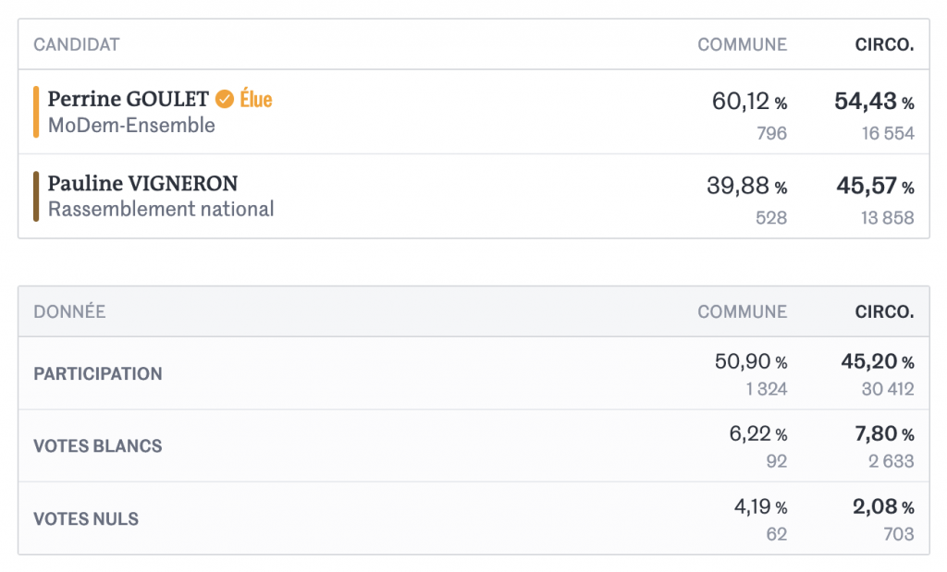Click the DONNÉE column header

[69, 312]
